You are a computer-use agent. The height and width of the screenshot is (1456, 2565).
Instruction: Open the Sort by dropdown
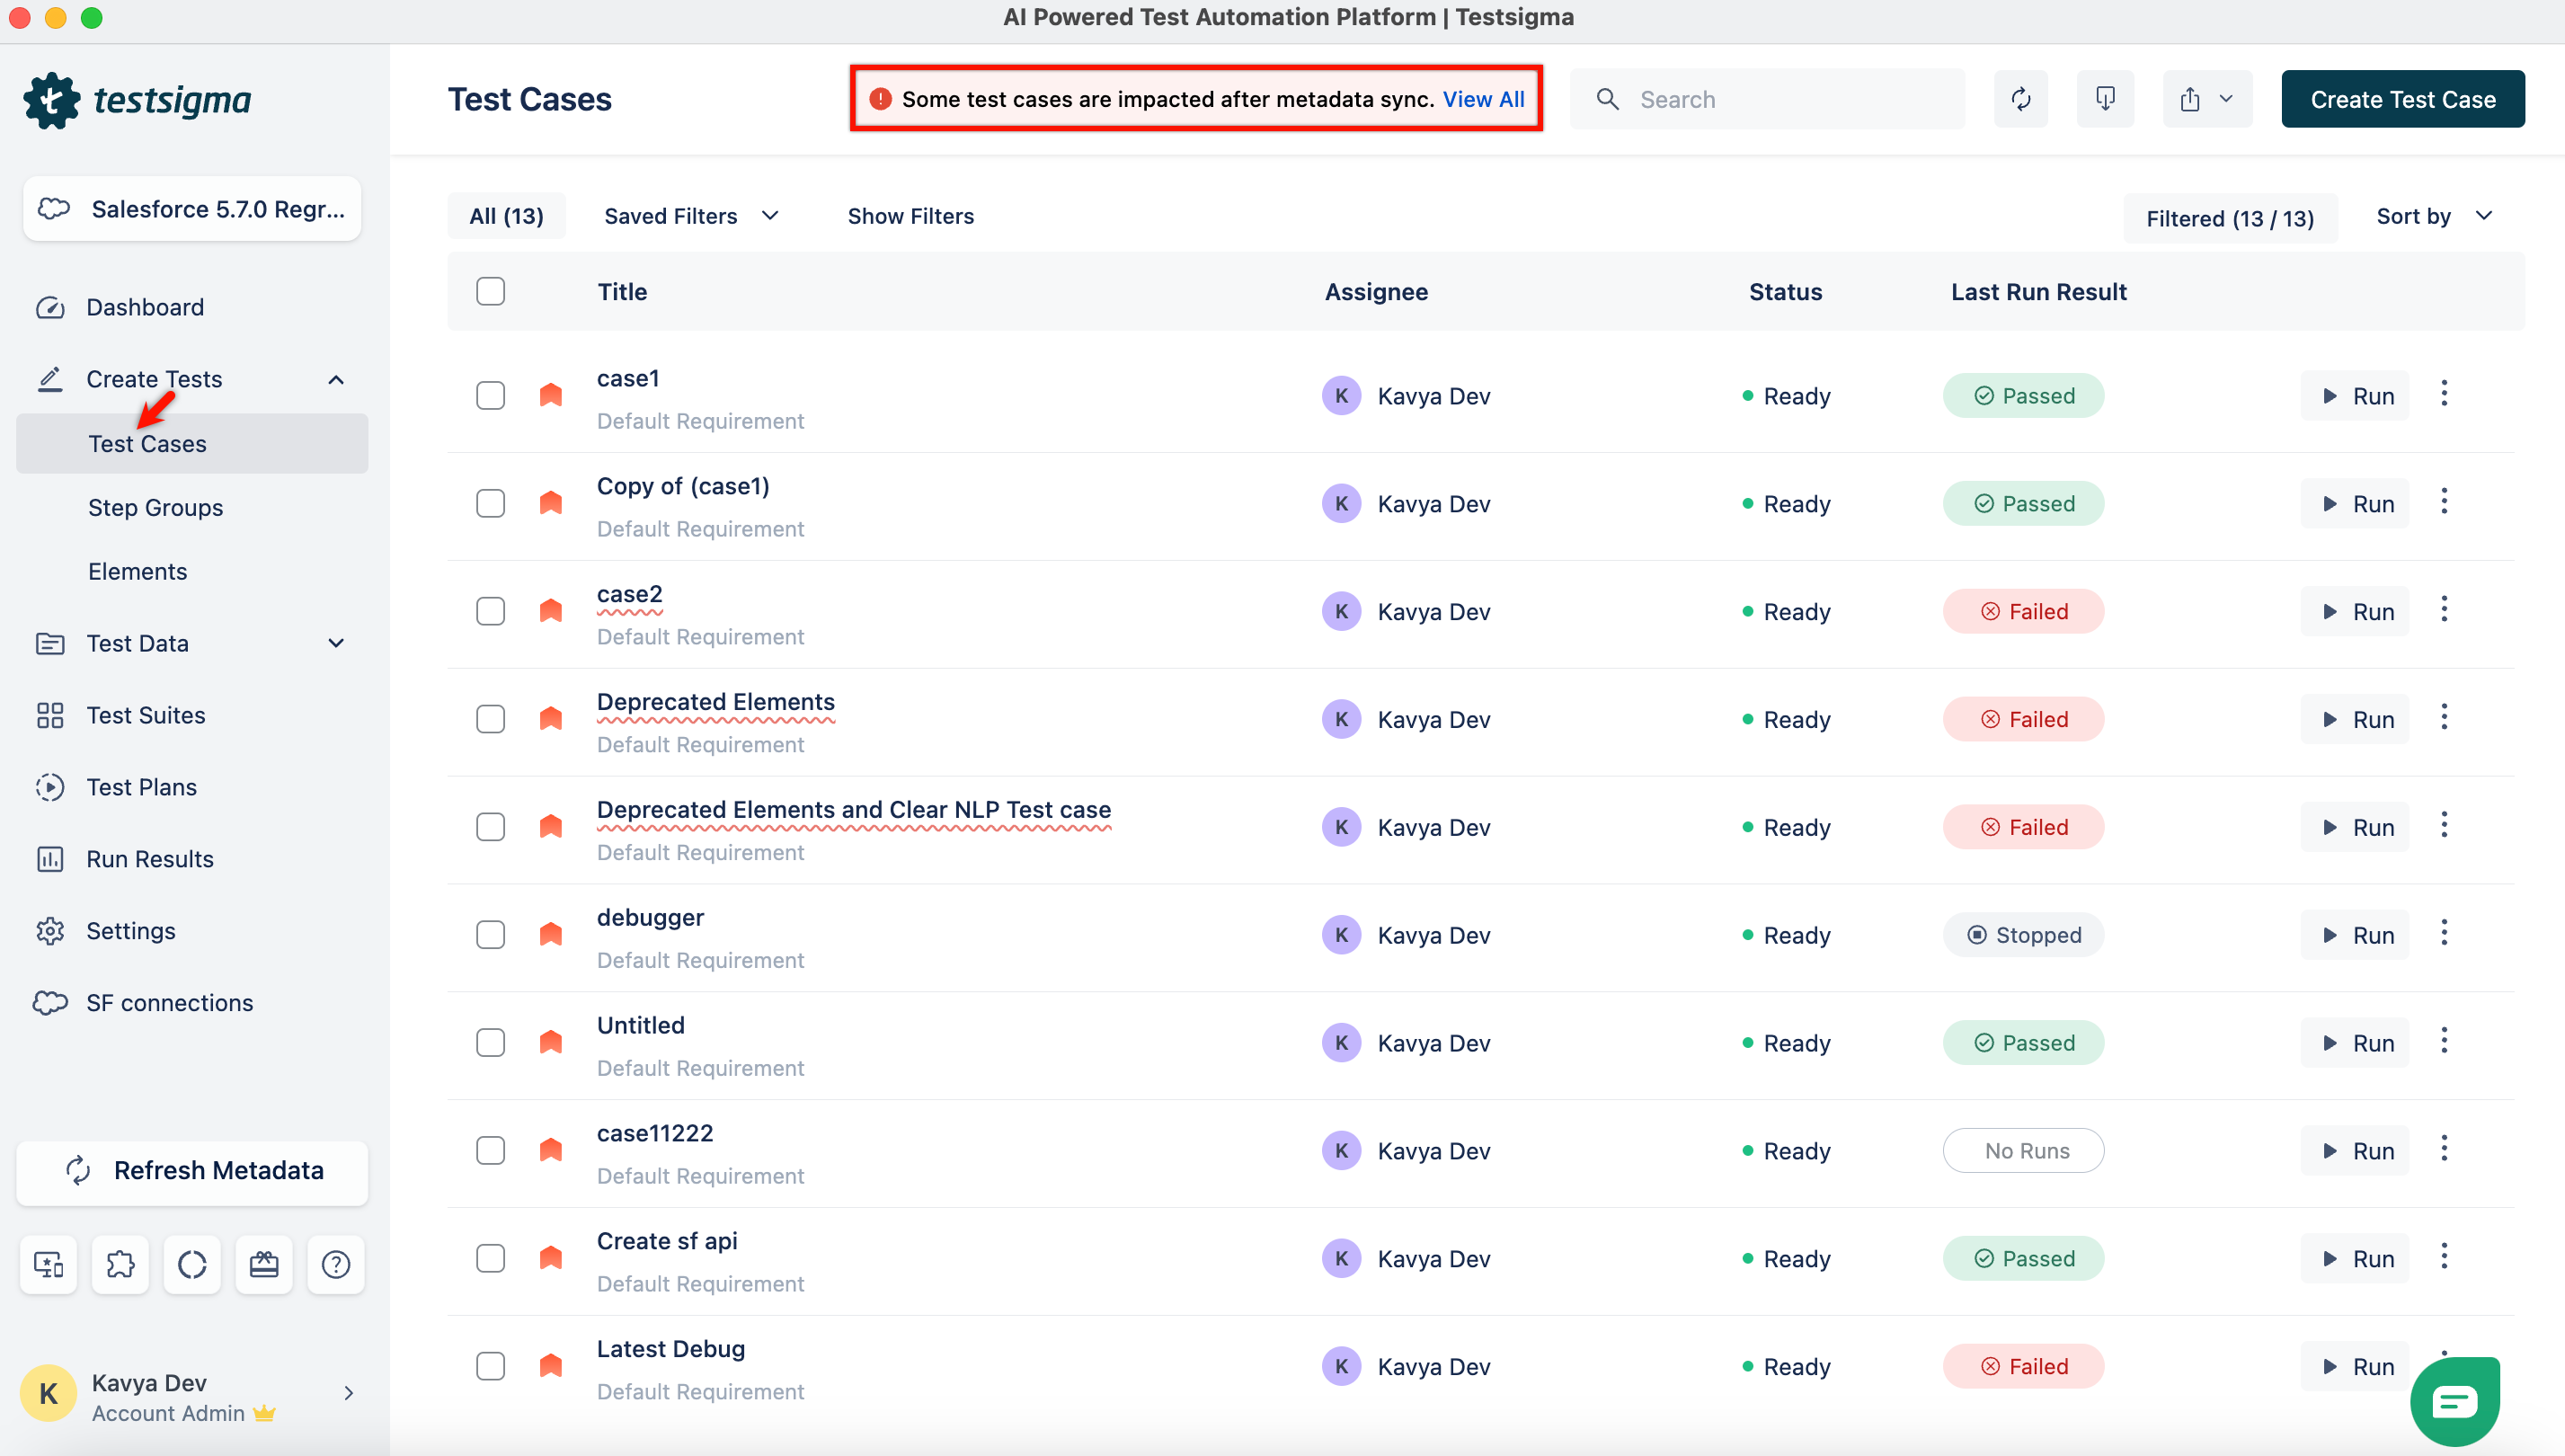[x=2434, y=216]
